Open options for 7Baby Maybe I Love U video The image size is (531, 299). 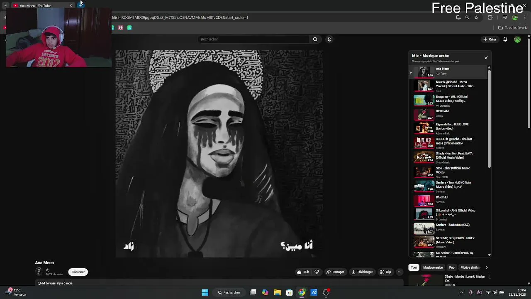coord(490,277)
